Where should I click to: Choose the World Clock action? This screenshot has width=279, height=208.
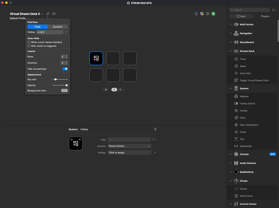click(x=246, y=196)
